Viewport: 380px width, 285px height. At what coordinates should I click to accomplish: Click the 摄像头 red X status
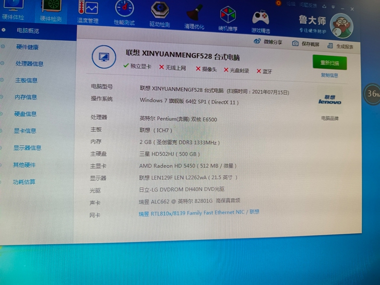(206, 69)
